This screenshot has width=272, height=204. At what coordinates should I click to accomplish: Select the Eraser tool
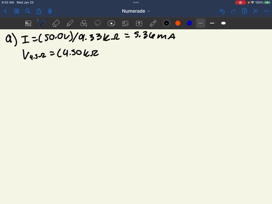coord(56,23)
